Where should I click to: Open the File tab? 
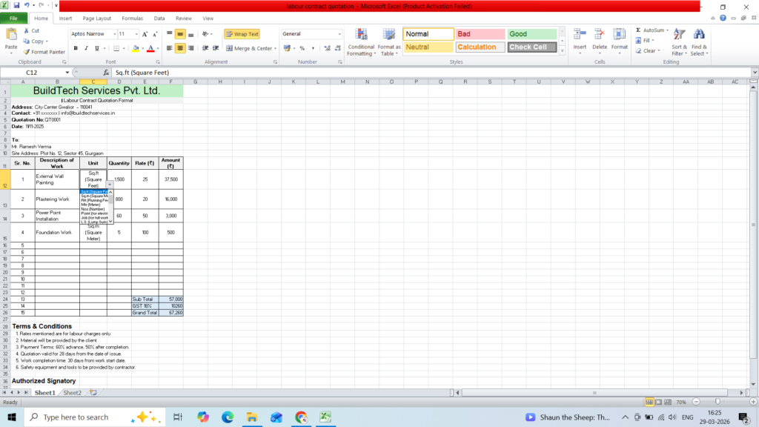coord(13,19)
